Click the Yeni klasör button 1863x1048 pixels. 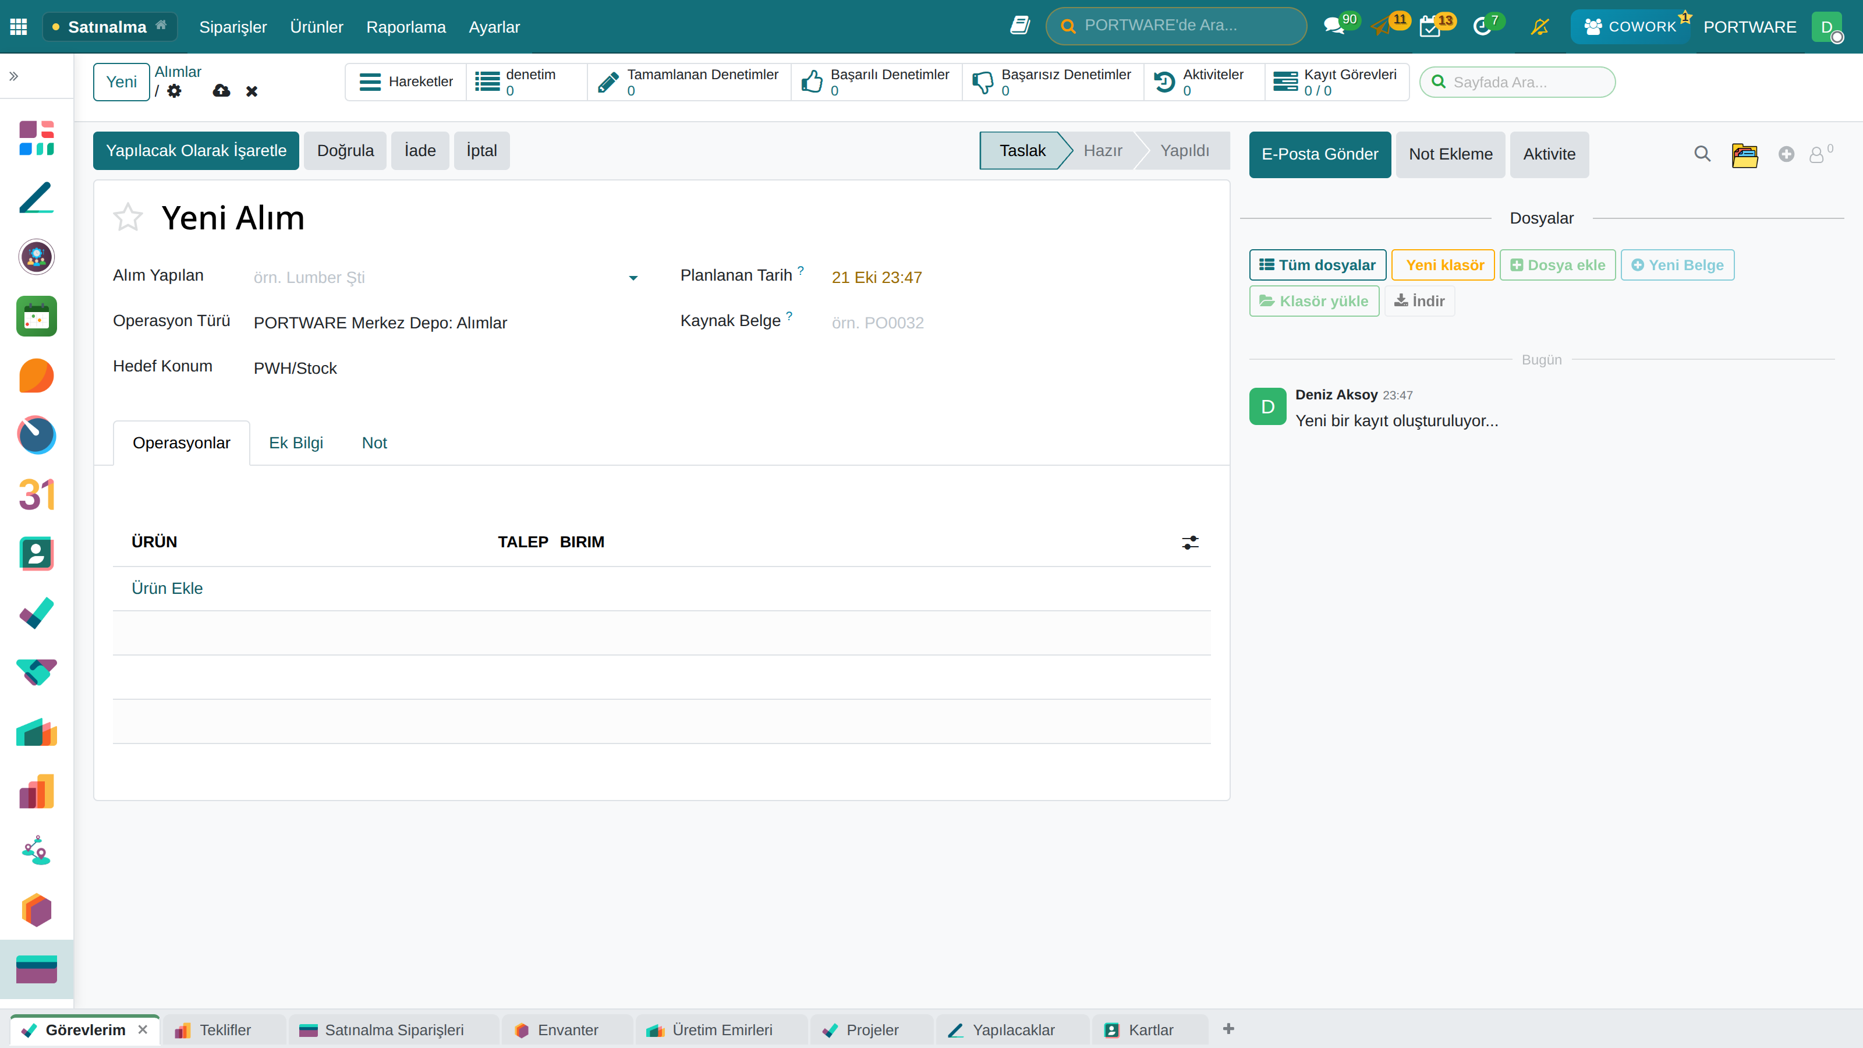point(1444,265)
